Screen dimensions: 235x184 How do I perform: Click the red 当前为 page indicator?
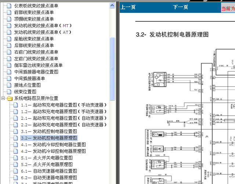click(x=228, y=8)
